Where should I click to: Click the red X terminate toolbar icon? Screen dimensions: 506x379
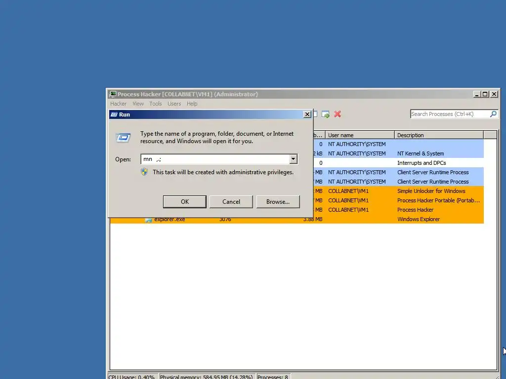click(x=337, y=114)
